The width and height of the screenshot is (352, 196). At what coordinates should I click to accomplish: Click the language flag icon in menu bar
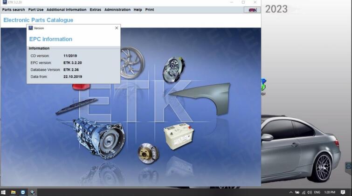tap(252, 10)
